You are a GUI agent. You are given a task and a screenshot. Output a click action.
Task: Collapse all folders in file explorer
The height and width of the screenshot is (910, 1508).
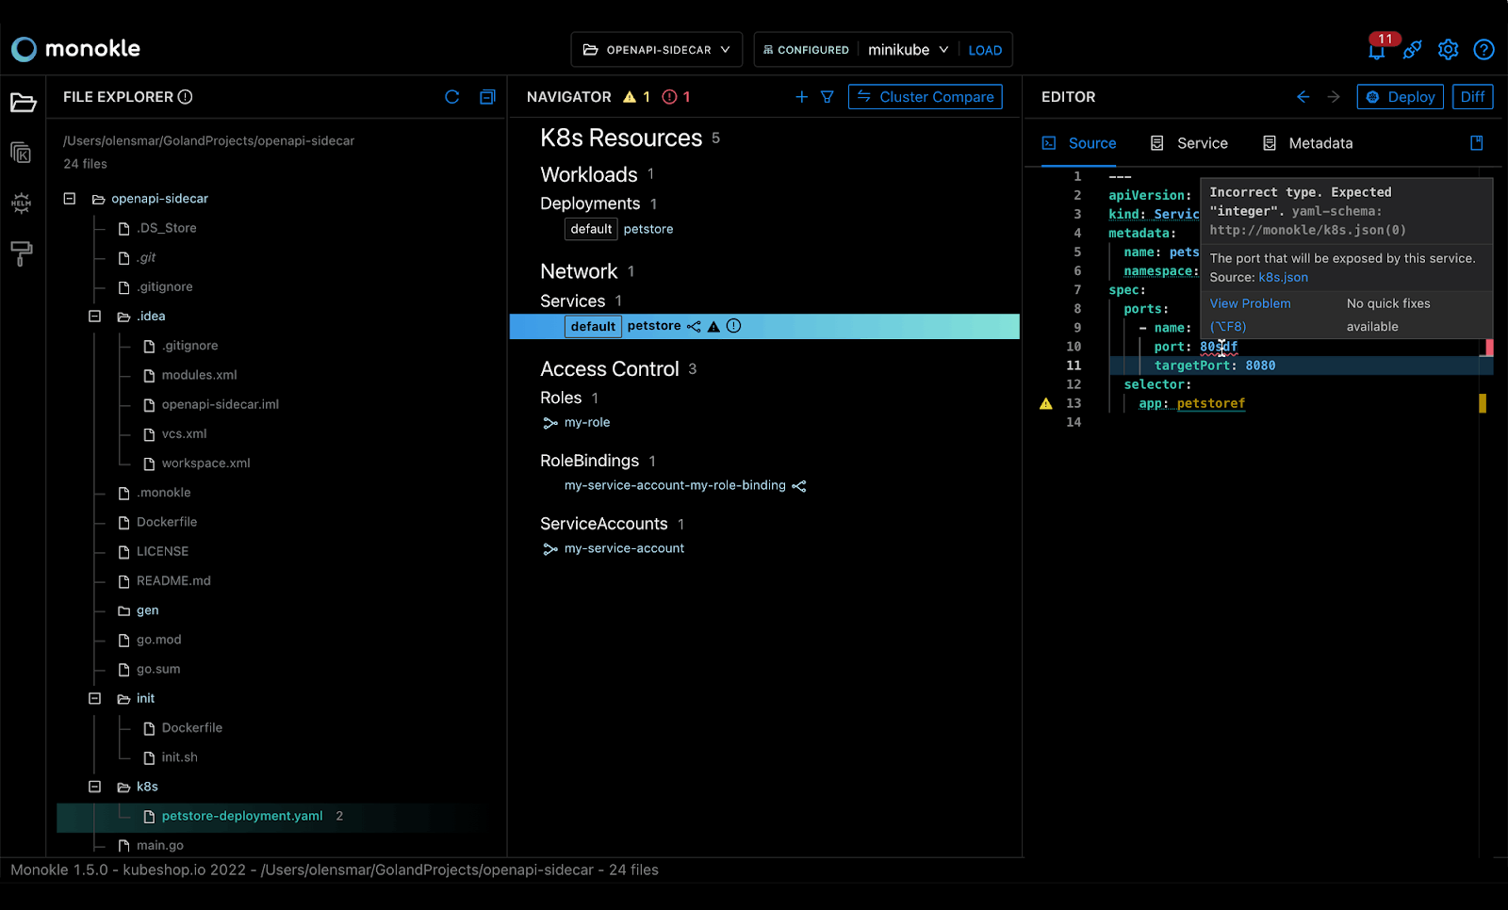pos(487,97)
